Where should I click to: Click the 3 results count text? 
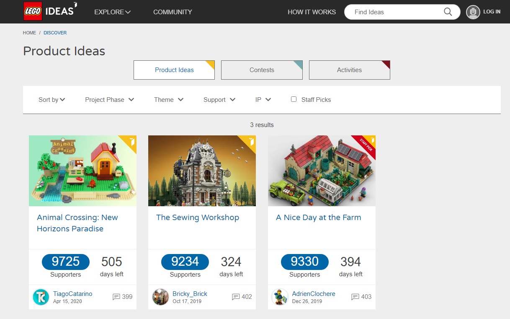click(x=262, y=125)
